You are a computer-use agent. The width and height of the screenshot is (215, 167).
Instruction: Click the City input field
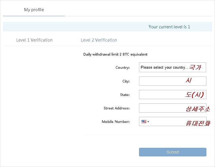click(x=173, y=81)
